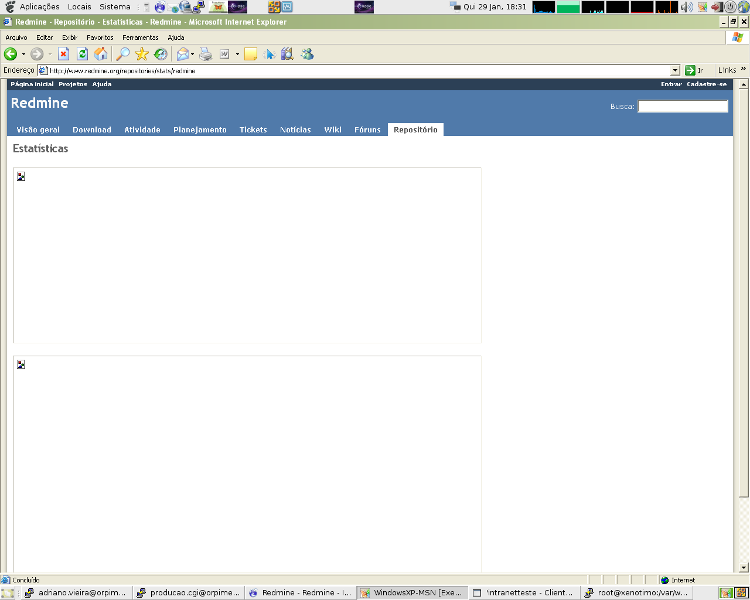Go back with the green Back arrow
Viewport: 750px width, 600px height.
(x=11, y=54)
